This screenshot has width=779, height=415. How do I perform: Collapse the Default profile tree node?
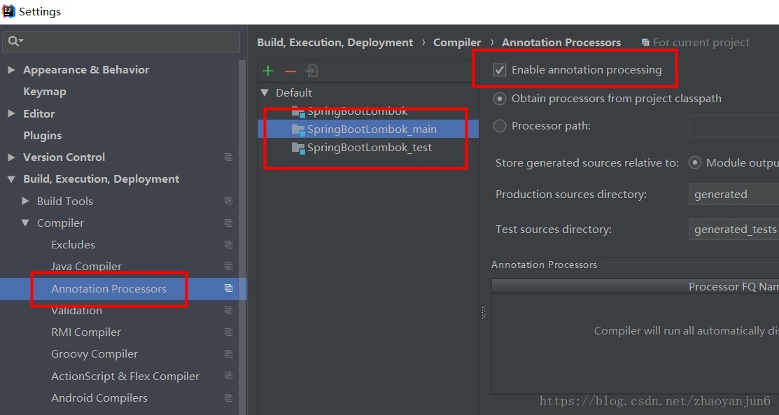click(265, 92)
